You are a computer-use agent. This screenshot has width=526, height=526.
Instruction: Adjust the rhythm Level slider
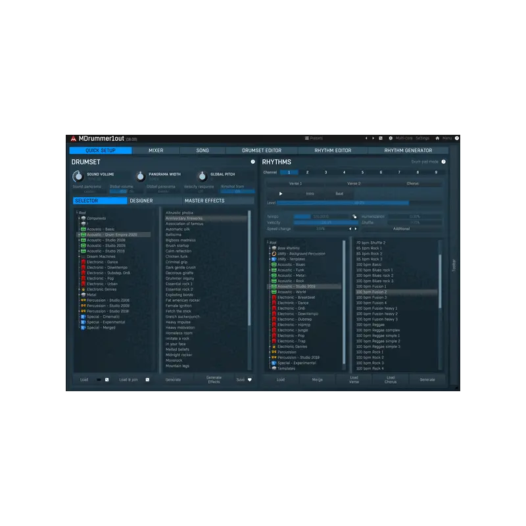point(359,203)
